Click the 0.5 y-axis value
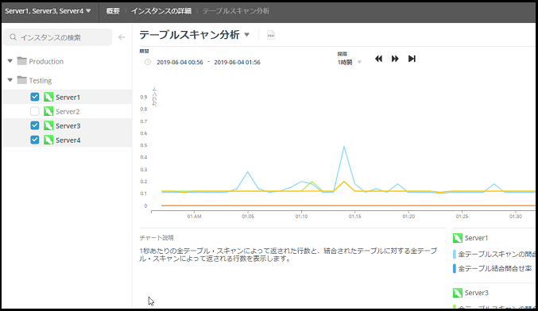This screenshot has height=311, width=538. click(x=143, y=145)
